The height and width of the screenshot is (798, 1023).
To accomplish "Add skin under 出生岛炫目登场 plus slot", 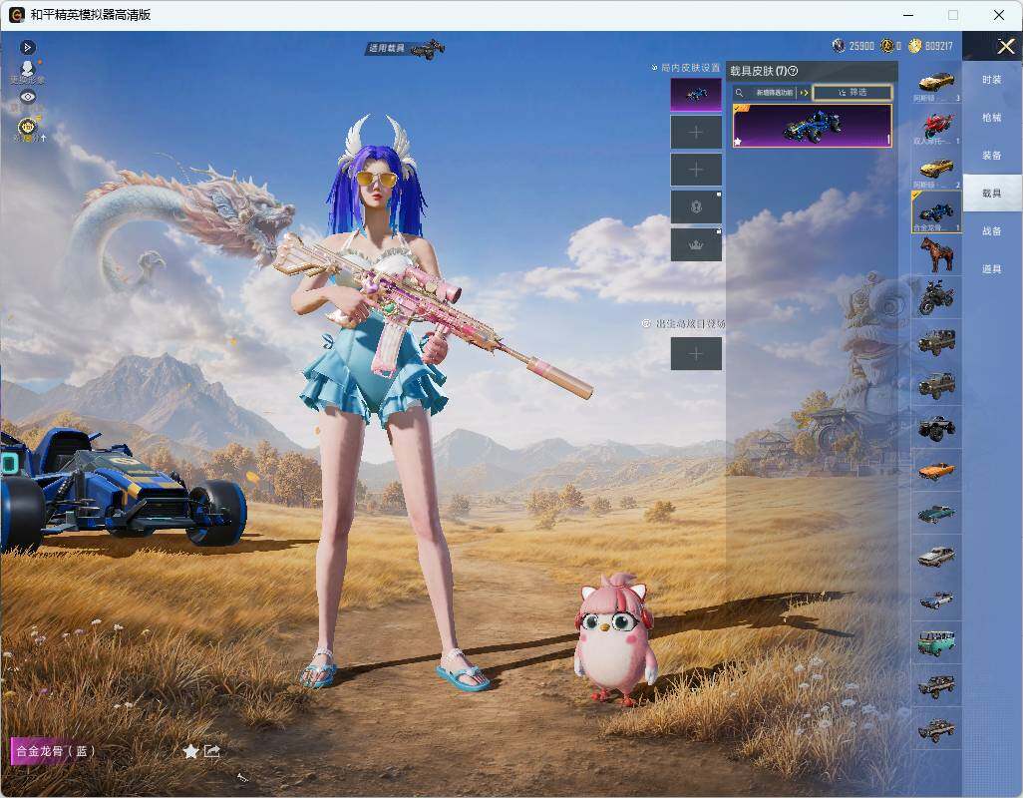I will [x=696, y=354].
